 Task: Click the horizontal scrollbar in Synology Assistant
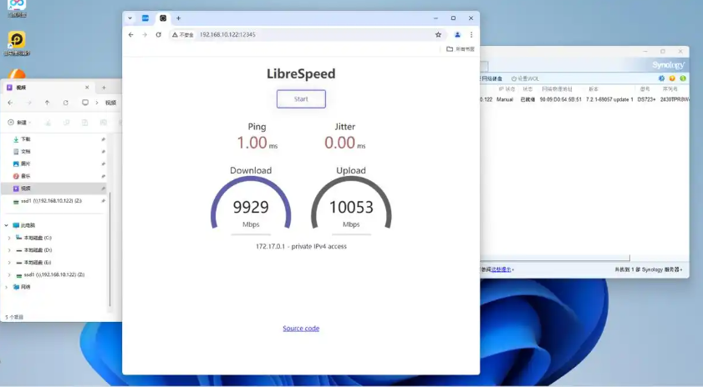(x=554, y=259)
